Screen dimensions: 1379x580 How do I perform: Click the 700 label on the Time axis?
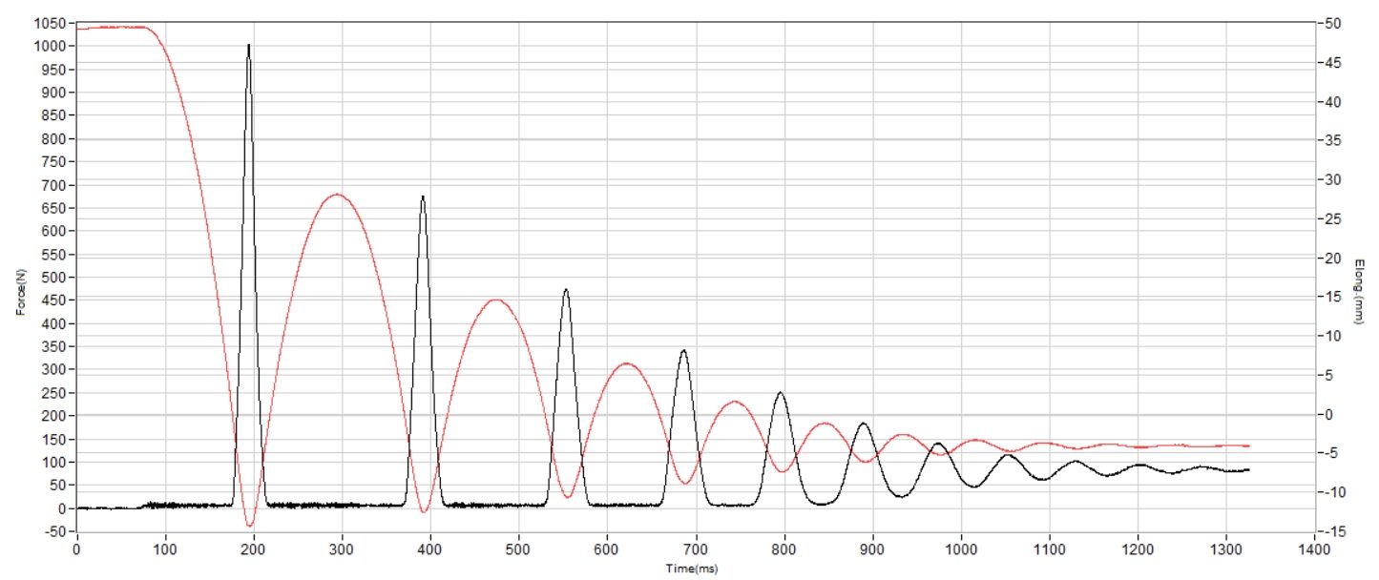tap(696, 550)
